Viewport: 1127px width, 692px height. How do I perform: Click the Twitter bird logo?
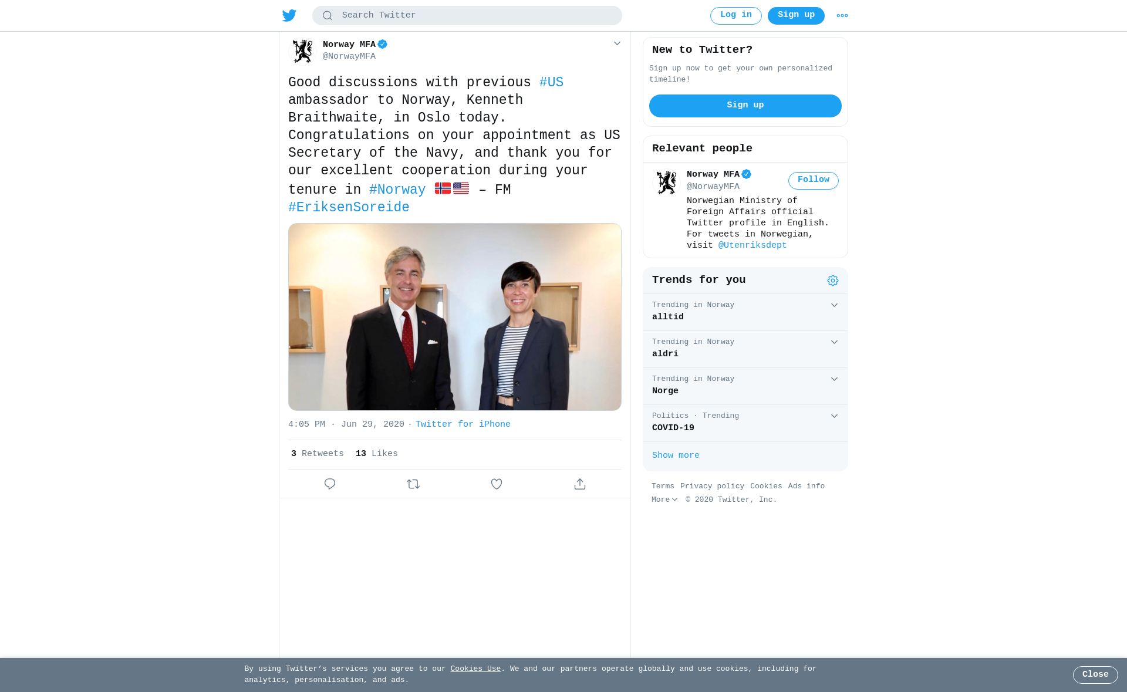coord(289,15)
